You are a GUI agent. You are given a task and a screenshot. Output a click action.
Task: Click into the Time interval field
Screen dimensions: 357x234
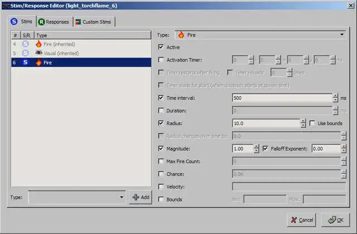[x=282, y=98]
